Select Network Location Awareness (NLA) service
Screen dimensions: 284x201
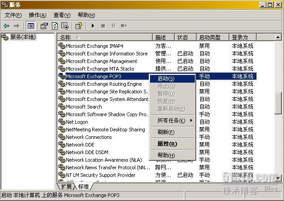tap(104, 159)
